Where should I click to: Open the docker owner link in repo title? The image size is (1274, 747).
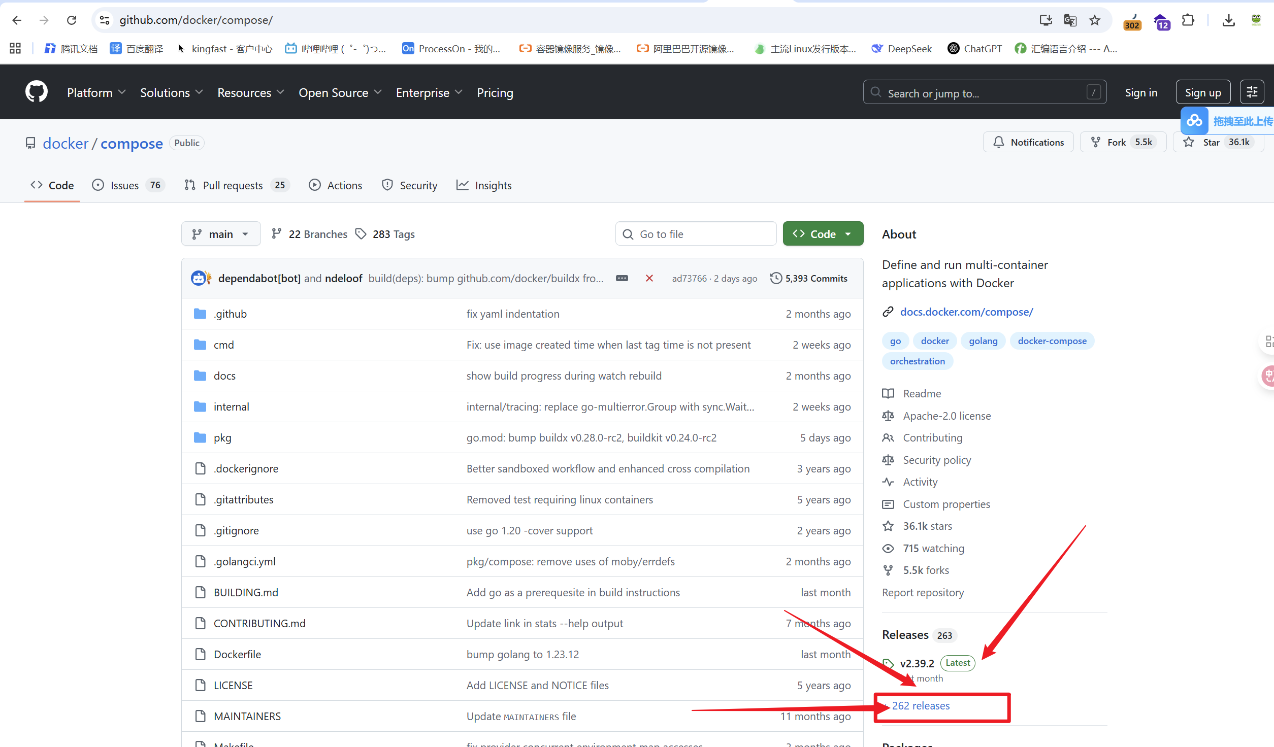point(66,143)
